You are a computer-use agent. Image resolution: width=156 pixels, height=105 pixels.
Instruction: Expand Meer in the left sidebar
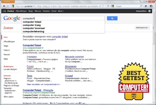6,59
